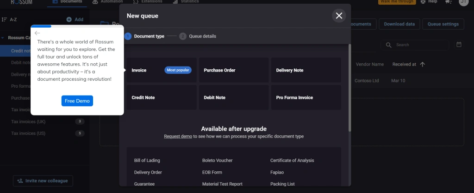This screenshot has height=193, width=474.
Task: Choose the Purchase Order document type
Action: pyautogui.click(x=234, y=70)
